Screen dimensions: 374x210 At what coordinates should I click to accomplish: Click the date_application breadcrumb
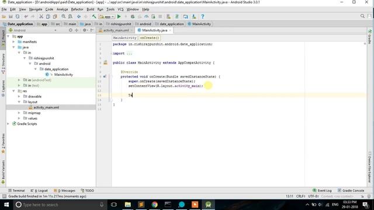tap(171, 24)
